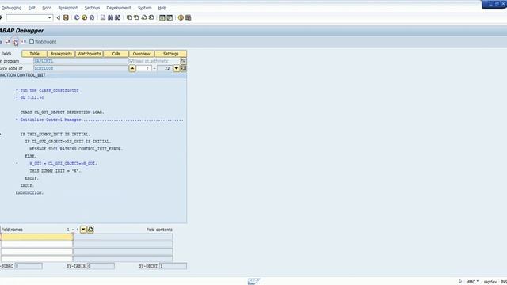The image size is (507, 285).
Task: Go to Previous Page icon
Action: 136,17
